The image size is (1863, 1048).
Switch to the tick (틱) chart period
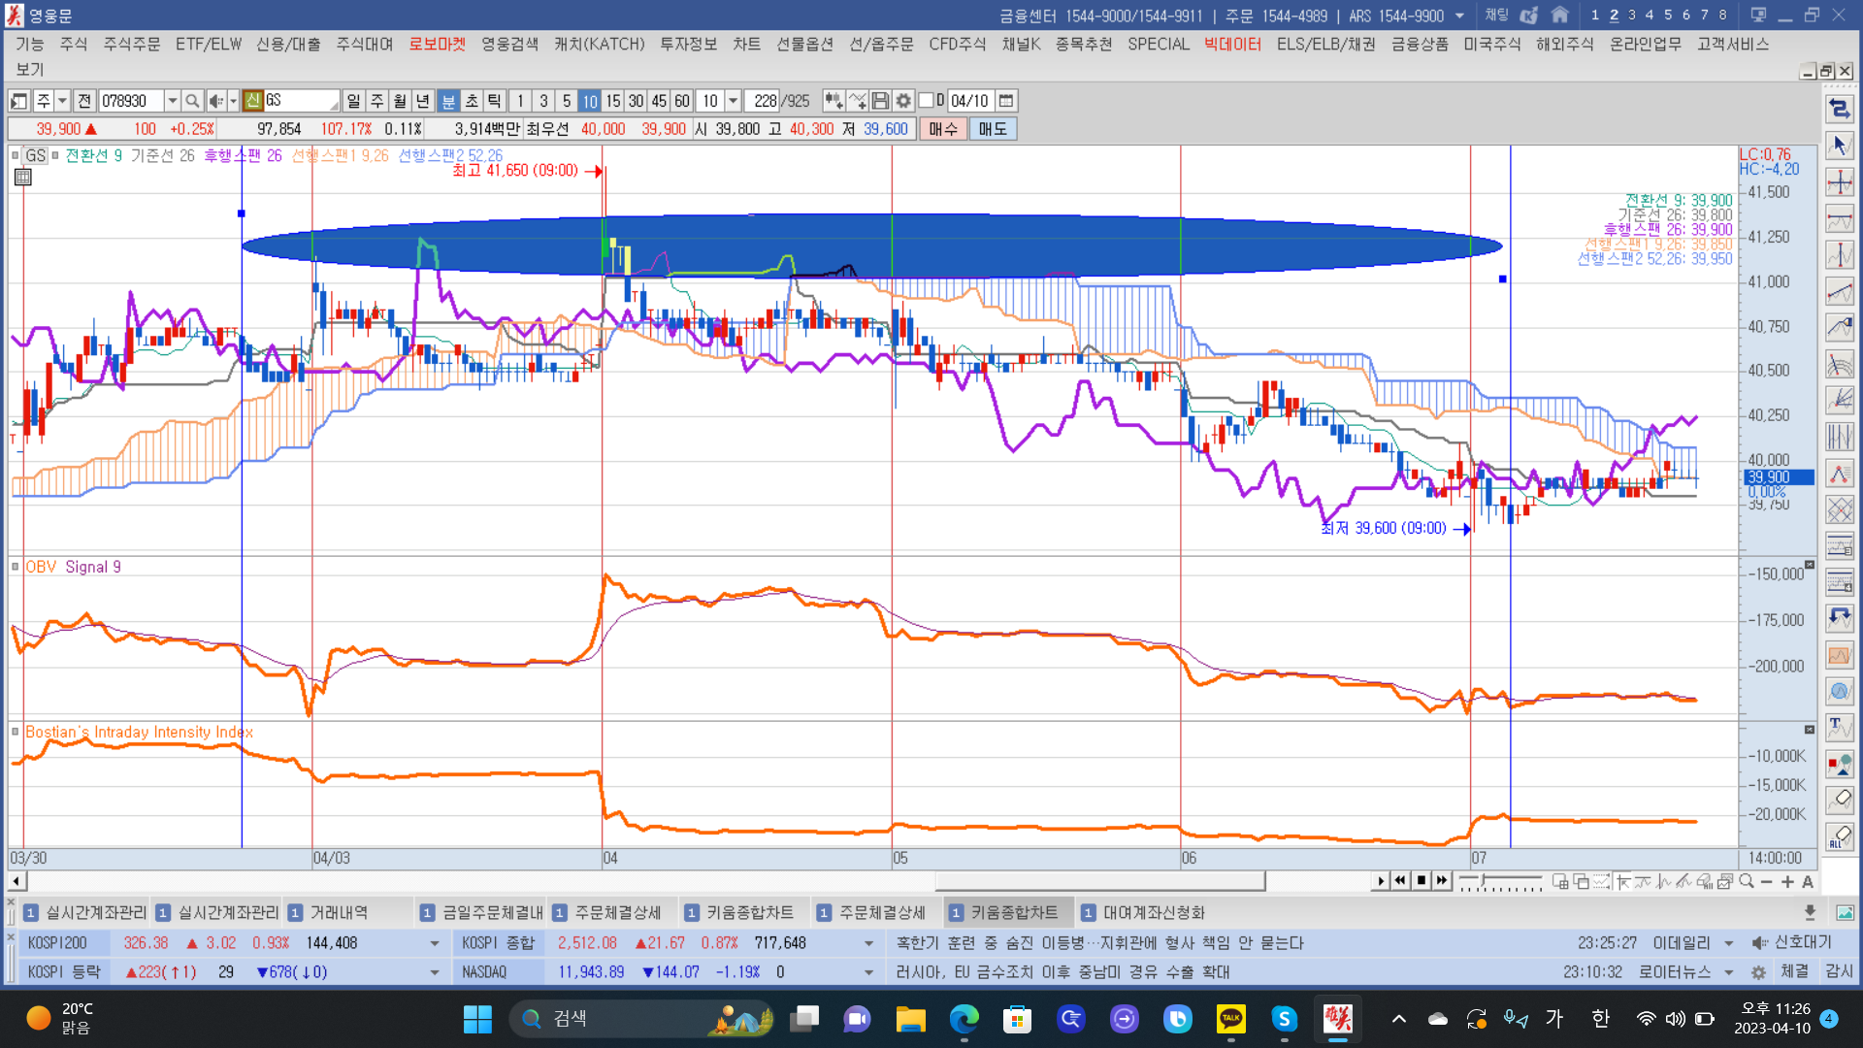[x=495, y=101]
